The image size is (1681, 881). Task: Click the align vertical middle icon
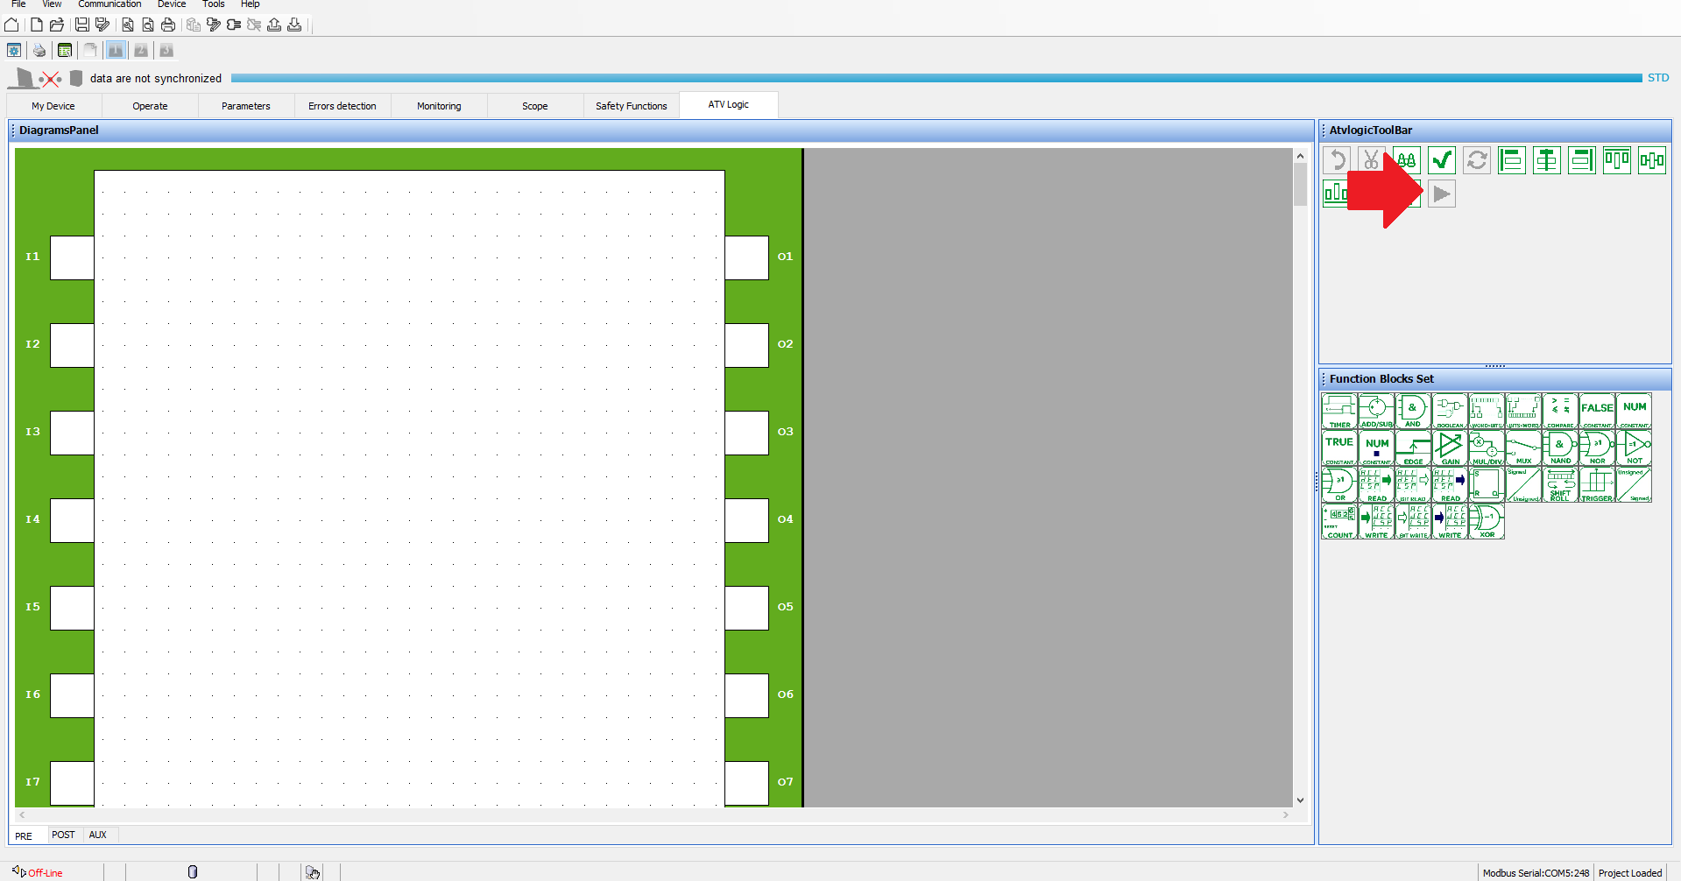(x=1652, y=160)
